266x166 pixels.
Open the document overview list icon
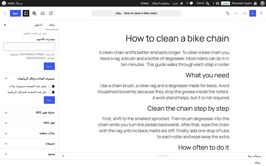click(x=228, y=13)
